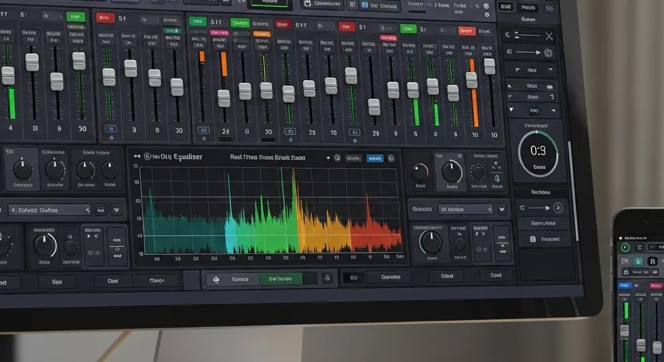Click the round icon right of the blue header button

tap(391, 158)
